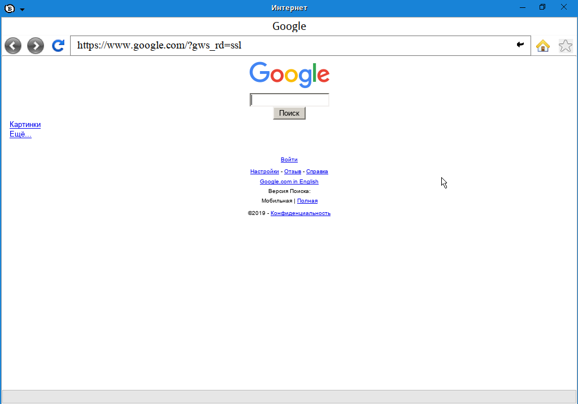Follow the Войти sign-in link
The image size is (578, 404).
289,160
